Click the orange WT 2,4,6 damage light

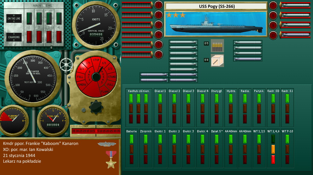click(273, 149)
